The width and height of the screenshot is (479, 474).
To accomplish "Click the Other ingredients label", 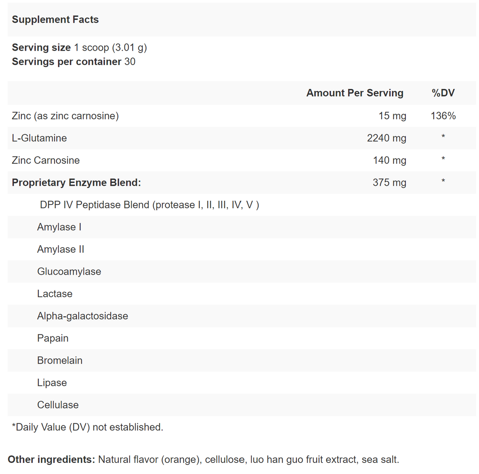I will pyautogui.click(x=51, y=460).
